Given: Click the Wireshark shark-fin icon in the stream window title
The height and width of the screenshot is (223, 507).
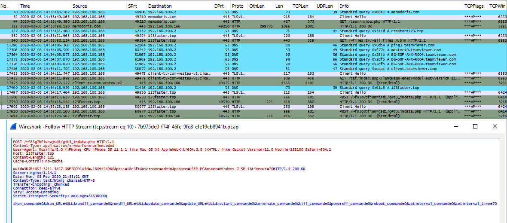Looking at the screenshot, I should (x=13, y=126).
